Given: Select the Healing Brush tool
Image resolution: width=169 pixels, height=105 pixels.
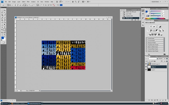Looking at the screenshot, I should tap(2, 18).
